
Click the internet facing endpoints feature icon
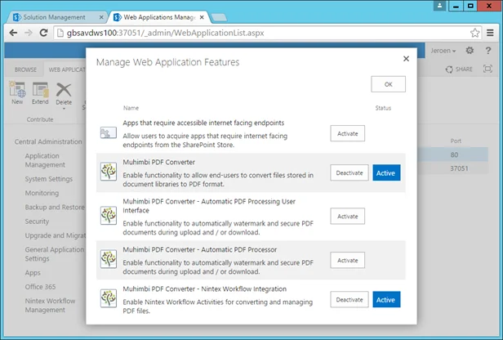click(108, 132)
